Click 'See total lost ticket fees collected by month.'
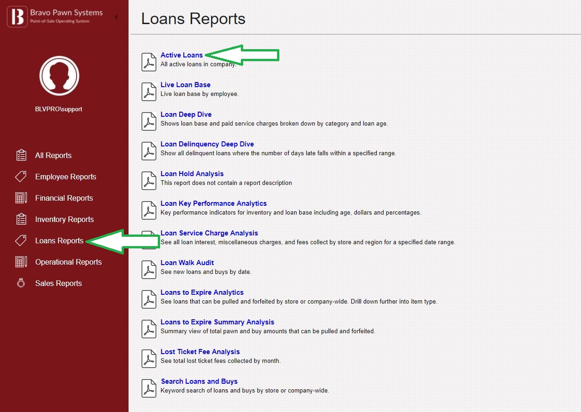The width and height of the screenshot is (581, 412). (220, 361)
